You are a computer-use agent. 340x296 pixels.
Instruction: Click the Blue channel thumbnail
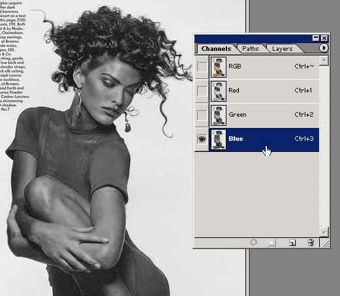coord(219,140)
